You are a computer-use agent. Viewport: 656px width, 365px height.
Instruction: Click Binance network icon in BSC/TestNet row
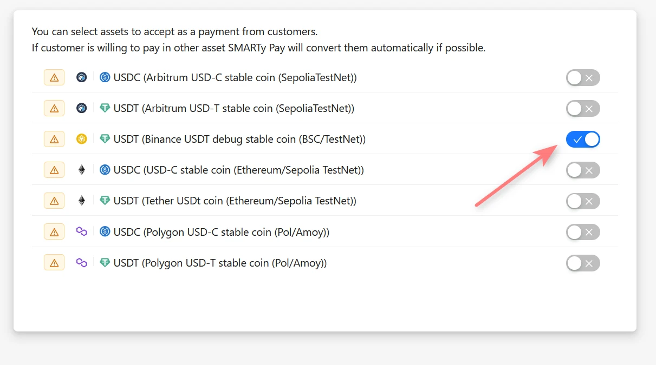81,139
